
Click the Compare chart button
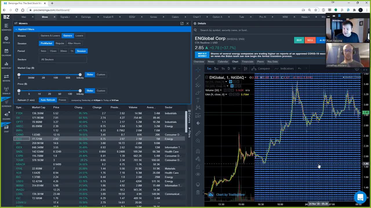(x=261, y=68)
